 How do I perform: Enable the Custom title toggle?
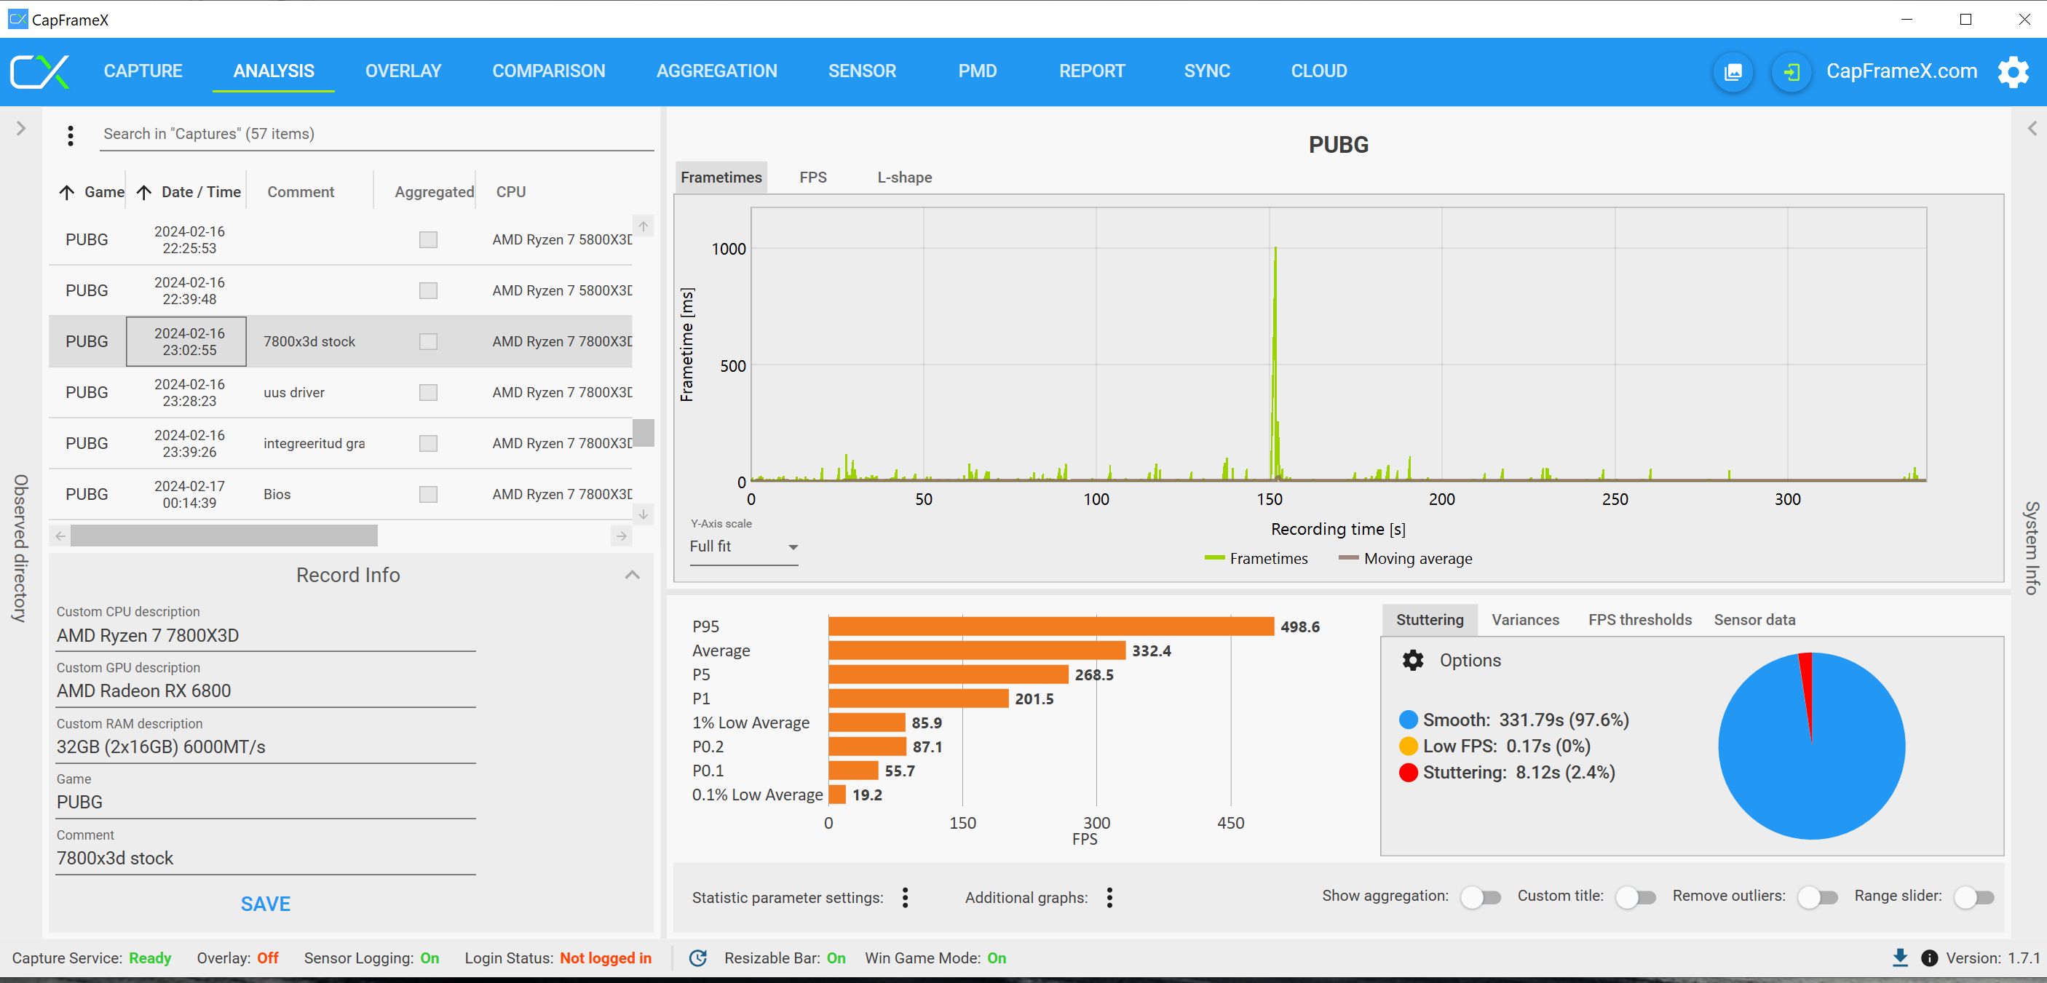point(1636,897)
